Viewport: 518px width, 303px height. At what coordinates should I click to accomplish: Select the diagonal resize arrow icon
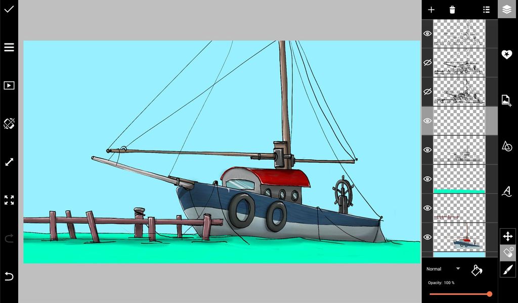click(9, 162)
